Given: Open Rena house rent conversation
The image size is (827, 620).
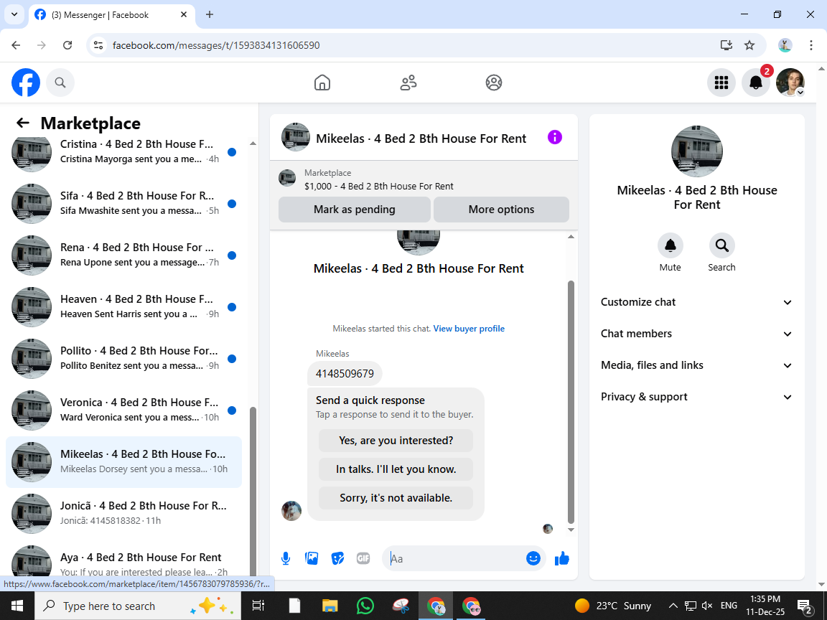Looking at the screenshot, I should (123, 255).
